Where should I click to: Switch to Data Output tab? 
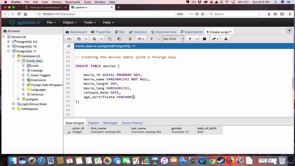click(x=75, y=123)
